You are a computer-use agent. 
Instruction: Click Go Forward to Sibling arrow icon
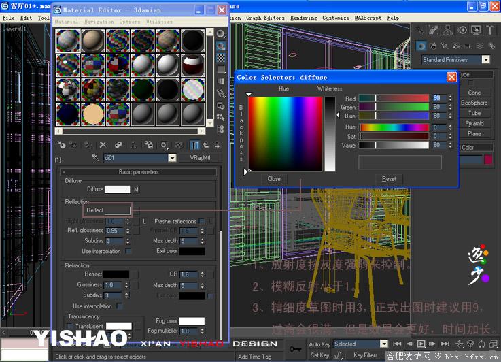click(218, 145)
